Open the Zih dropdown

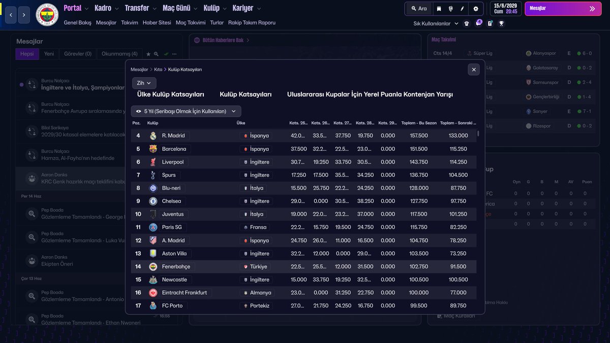click(x=144, y=83)
